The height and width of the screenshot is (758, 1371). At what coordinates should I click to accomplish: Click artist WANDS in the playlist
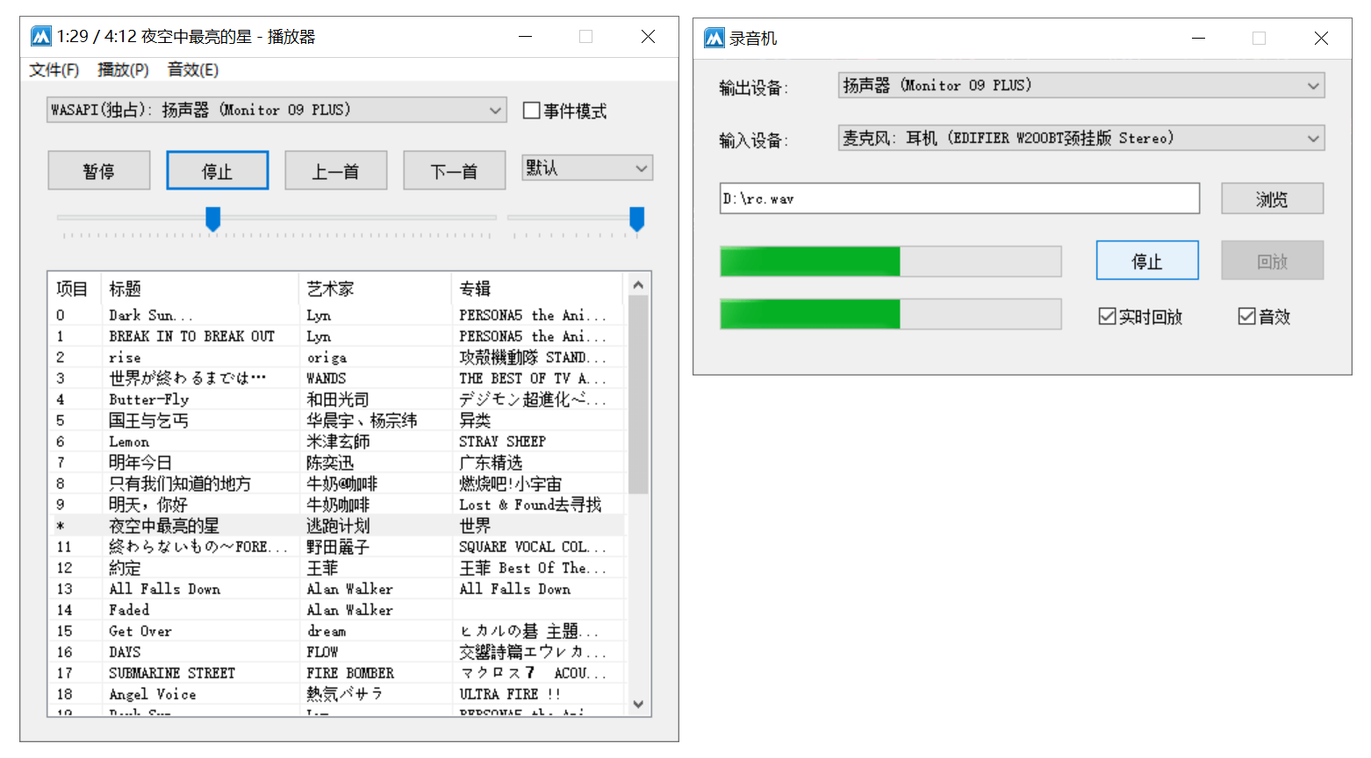327,378
